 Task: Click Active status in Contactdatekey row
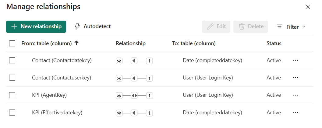(x=274, y=60)
